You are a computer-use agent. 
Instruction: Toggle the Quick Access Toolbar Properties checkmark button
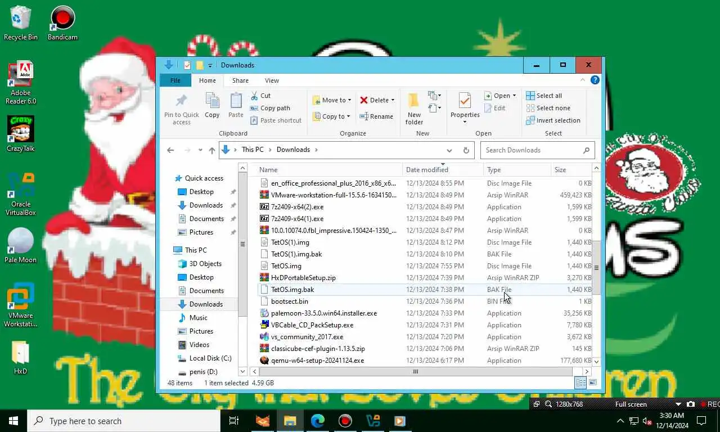(x=187, y=65)
